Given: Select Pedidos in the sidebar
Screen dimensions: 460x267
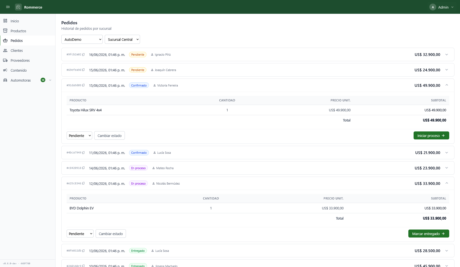Looking at the screenshot, I should point(28,41).
